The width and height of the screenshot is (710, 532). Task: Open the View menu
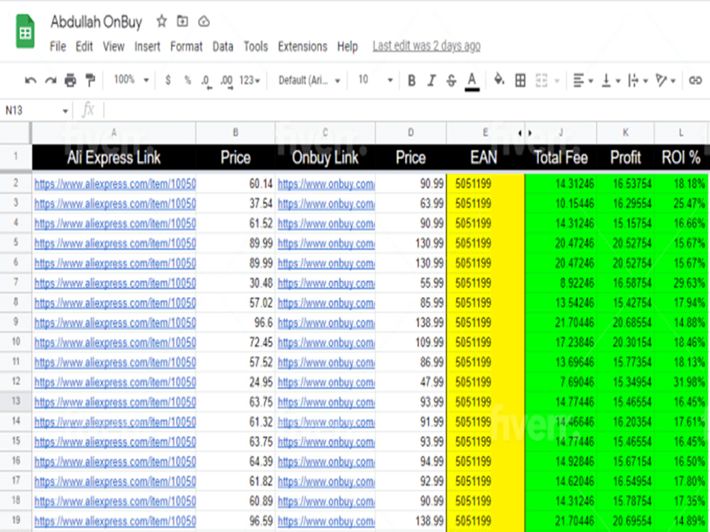(114, 47)
